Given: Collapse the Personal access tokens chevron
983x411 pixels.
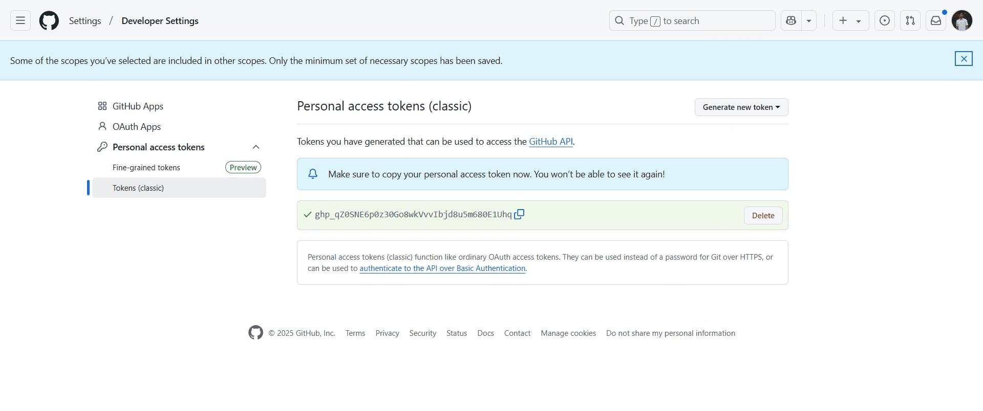Looking at the screenshot, I should [x=256, y=147].
